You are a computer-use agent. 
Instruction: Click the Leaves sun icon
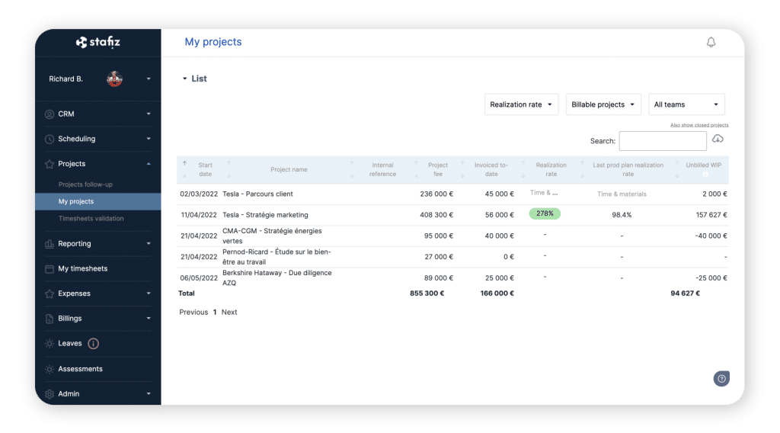click(x=50, y=343)
